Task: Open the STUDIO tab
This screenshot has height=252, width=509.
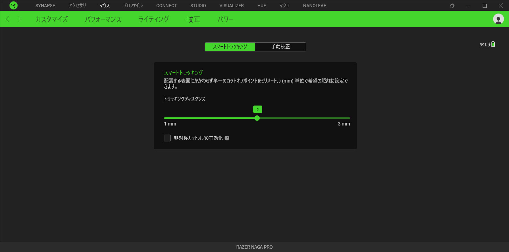Action: [x=198, y=6]
